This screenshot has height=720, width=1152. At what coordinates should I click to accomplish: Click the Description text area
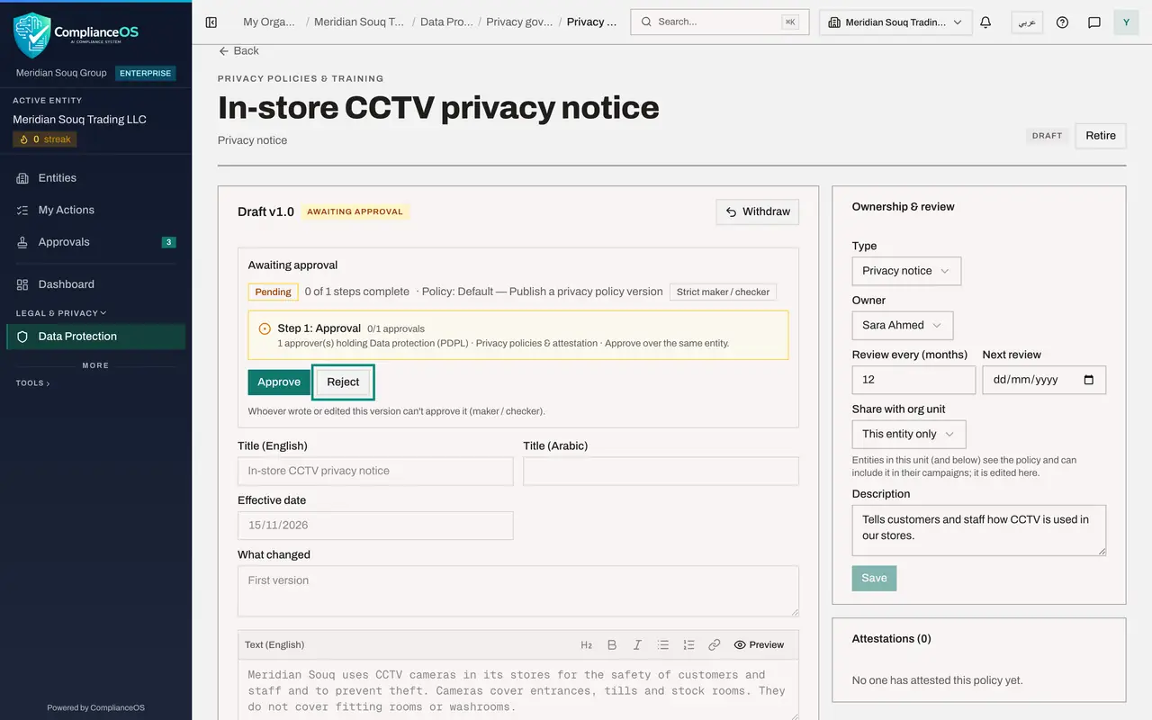979,530
